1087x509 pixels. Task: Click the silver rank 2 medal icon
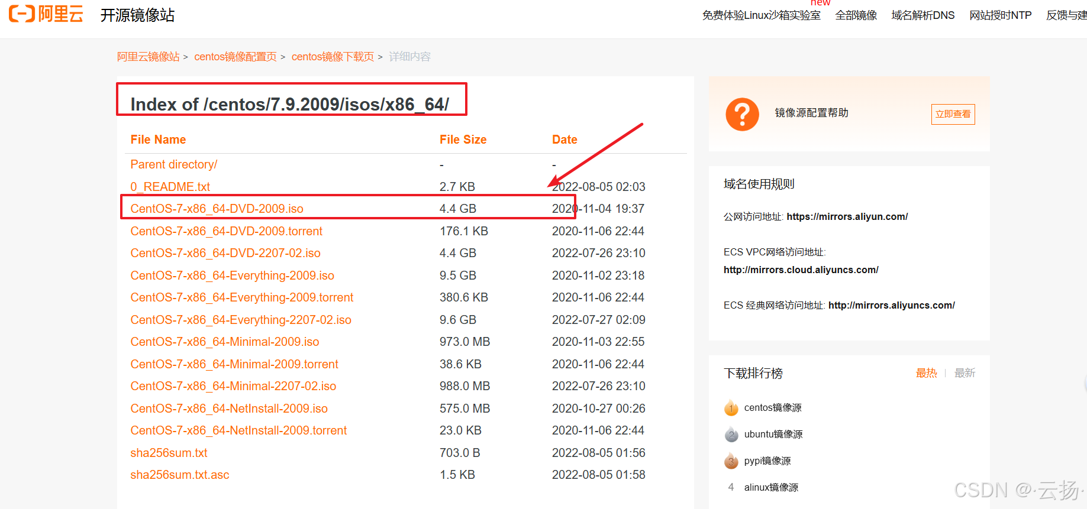point(731,435)
